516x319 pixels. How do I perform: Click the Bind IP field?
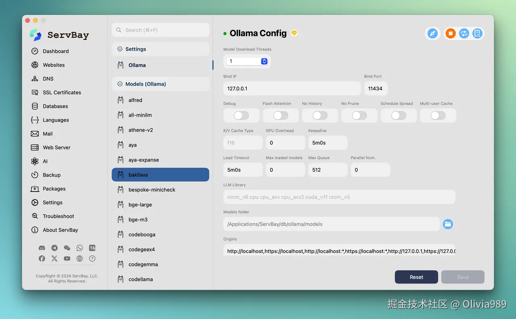(x=292, y=89)
